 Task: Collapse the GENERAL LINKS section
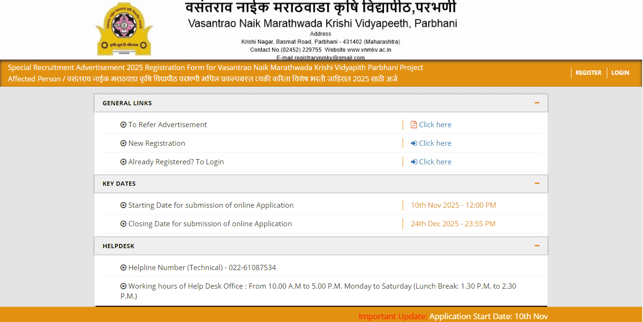(x=537, y=102)
